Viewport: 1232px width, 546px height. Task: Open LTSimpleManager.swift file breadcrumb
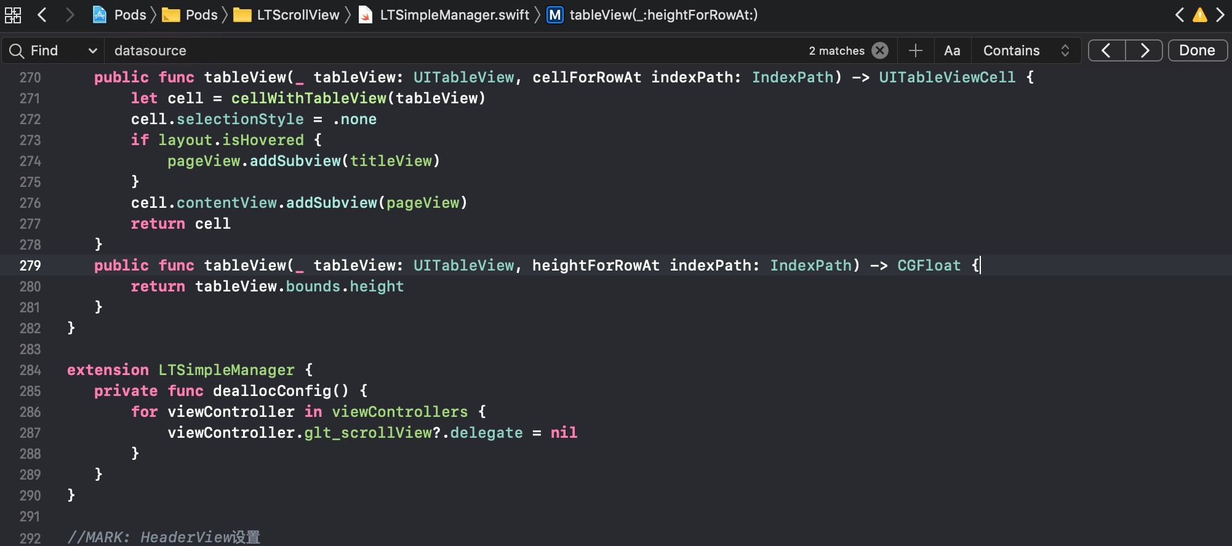pyautogui.click(x=444, y=15)
